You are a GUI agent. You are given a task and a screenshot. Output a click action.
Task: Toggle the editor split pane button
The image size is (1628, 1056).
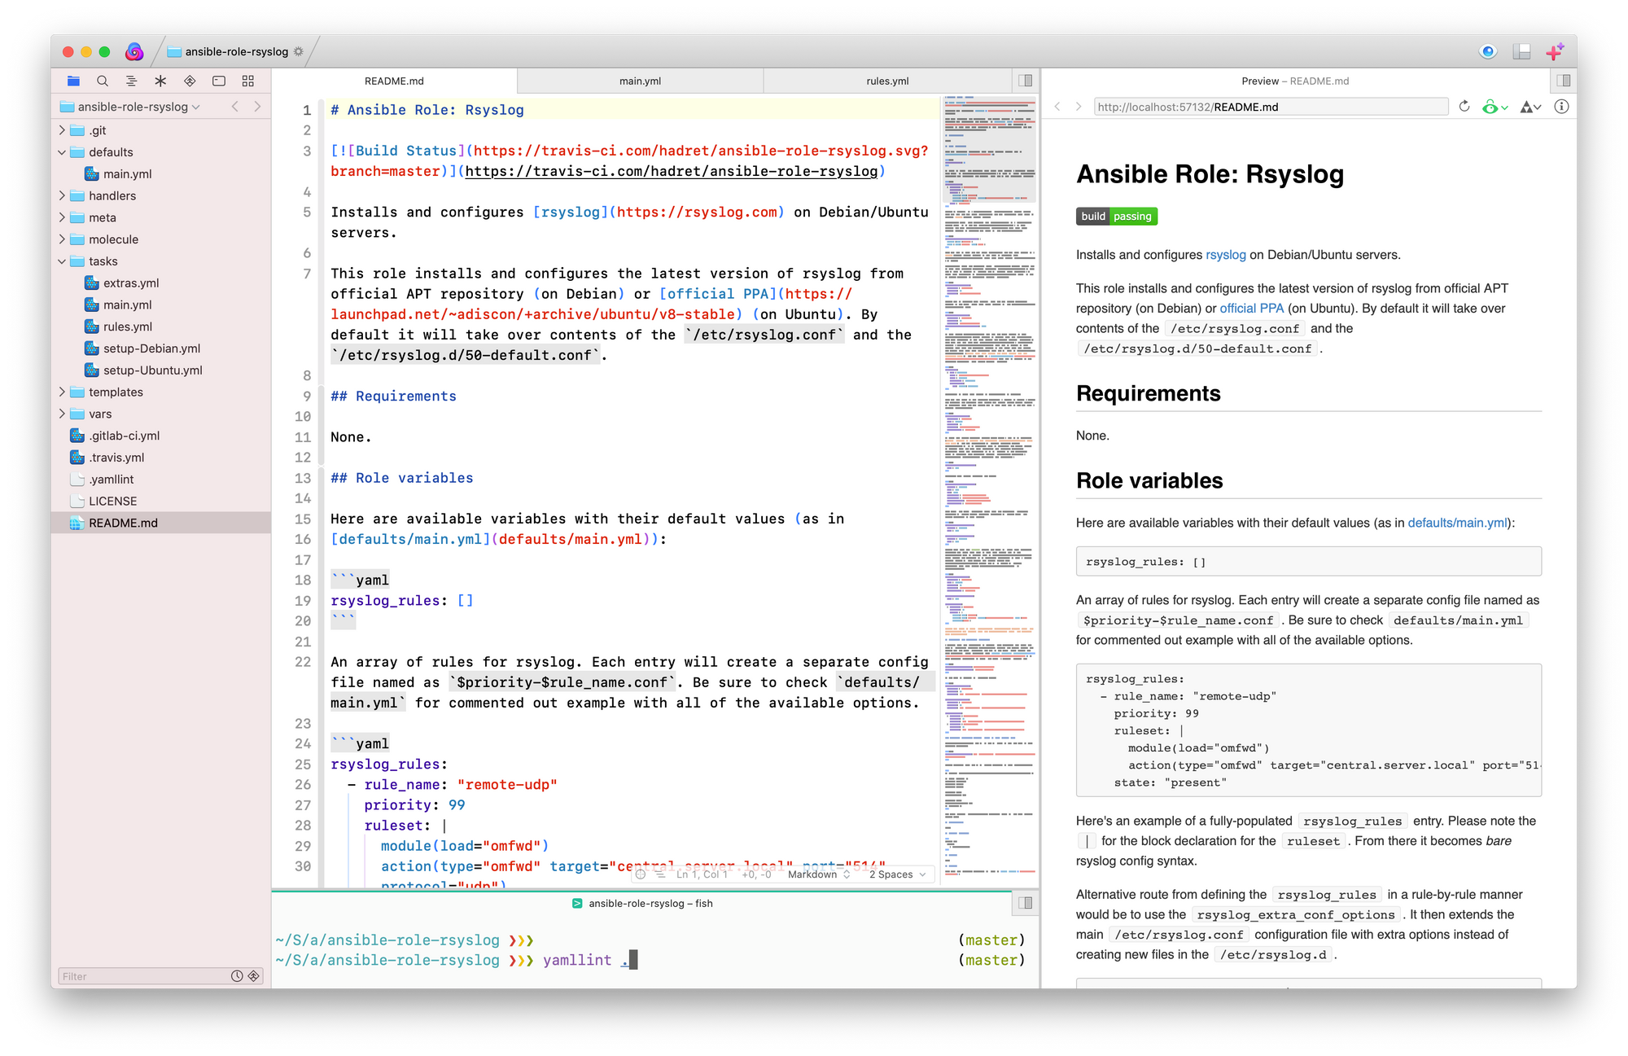1026,81
